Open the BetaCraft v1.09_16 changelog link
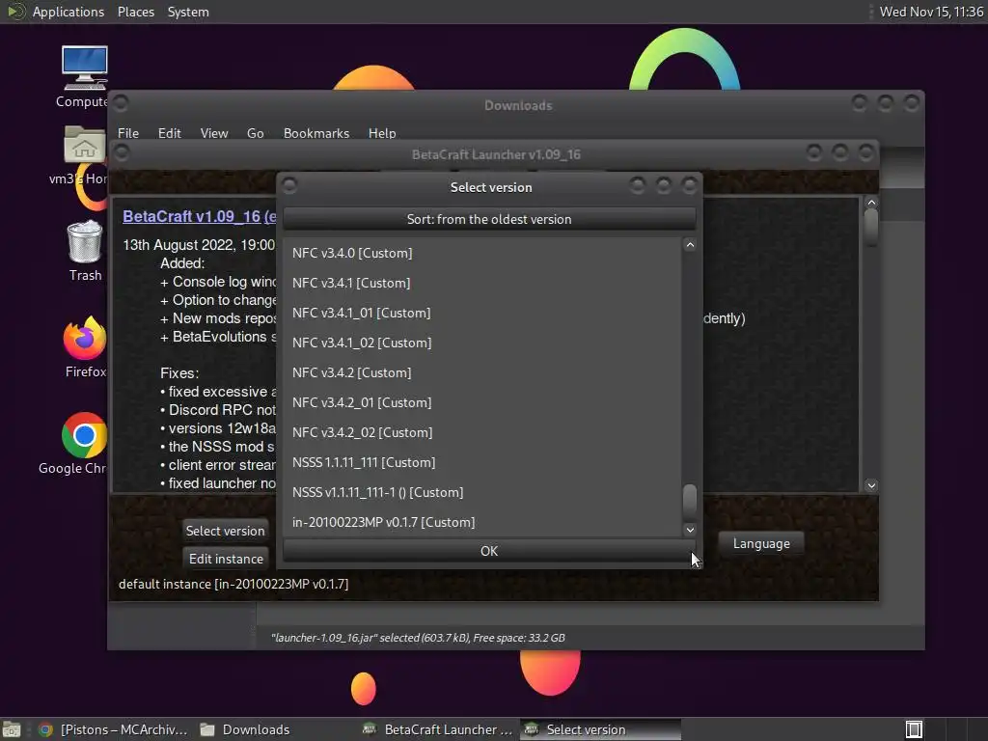This screenshot has width=988, height=741. click(x=199, y=216)
